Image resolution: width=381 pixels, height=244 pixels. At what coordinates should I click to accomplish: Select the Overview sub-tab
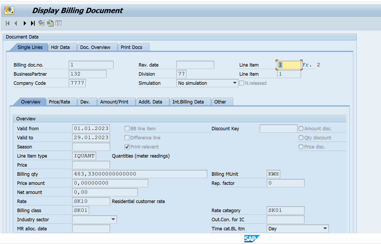pos(31,102)
